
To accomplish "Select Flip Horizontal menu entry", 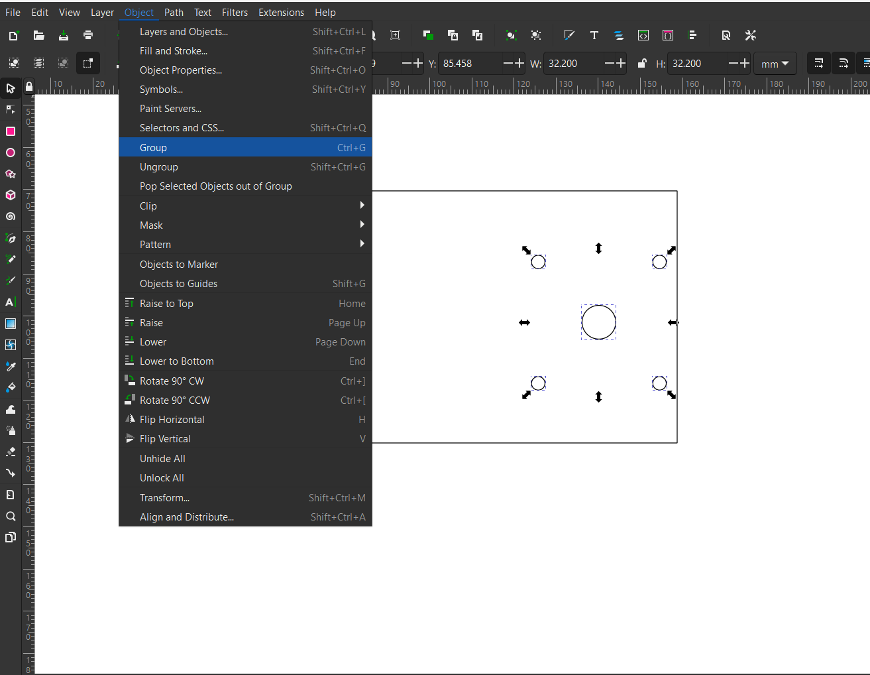I will 246,420.
